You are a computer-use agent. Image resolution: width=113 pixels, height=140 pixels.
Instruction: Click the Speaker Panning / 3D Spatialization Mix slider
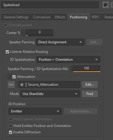pos(86,69)
